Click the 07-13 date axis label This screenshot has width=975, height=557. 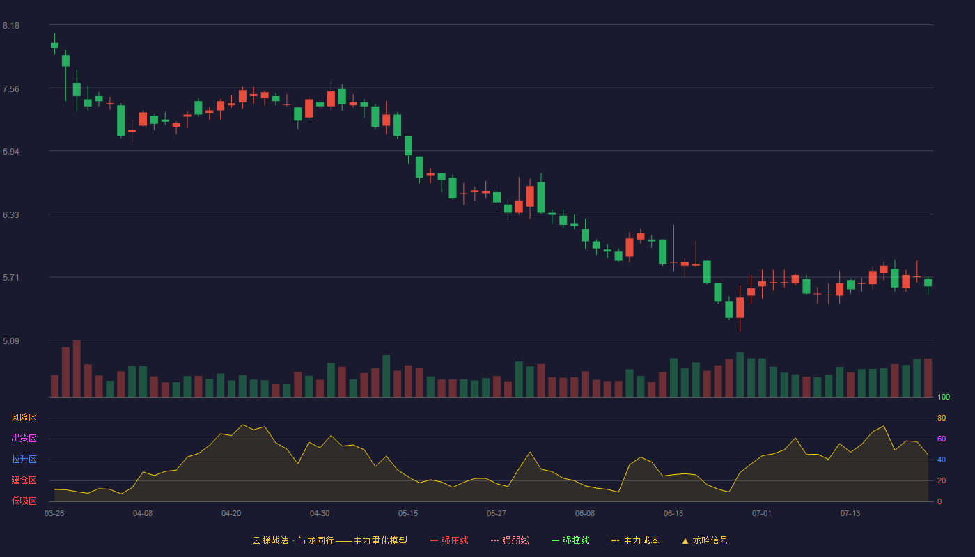pos(850,513)
